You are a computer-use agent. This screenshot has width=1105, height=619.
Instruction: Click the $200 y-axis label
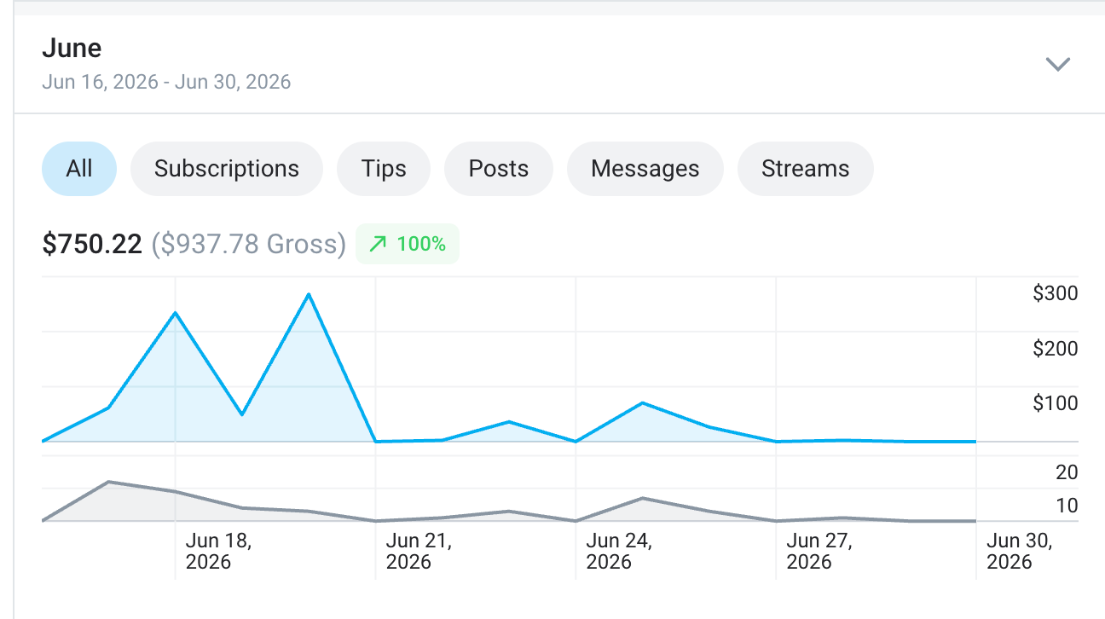1056,348
